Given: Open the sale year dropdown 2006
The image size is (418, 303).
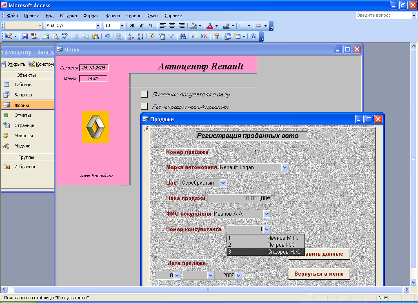Looking at the screenshot, I should point(238,276).
